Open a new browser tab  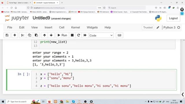[62, 3]
